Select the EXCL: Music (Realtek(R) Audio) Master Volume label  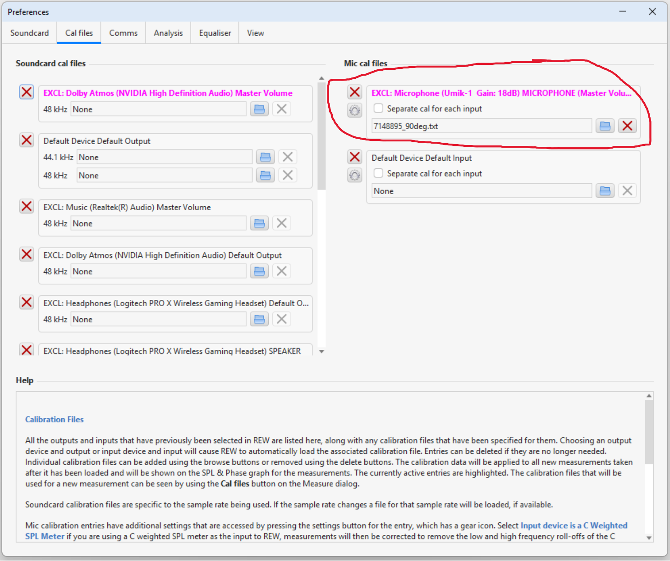[127, 208]
